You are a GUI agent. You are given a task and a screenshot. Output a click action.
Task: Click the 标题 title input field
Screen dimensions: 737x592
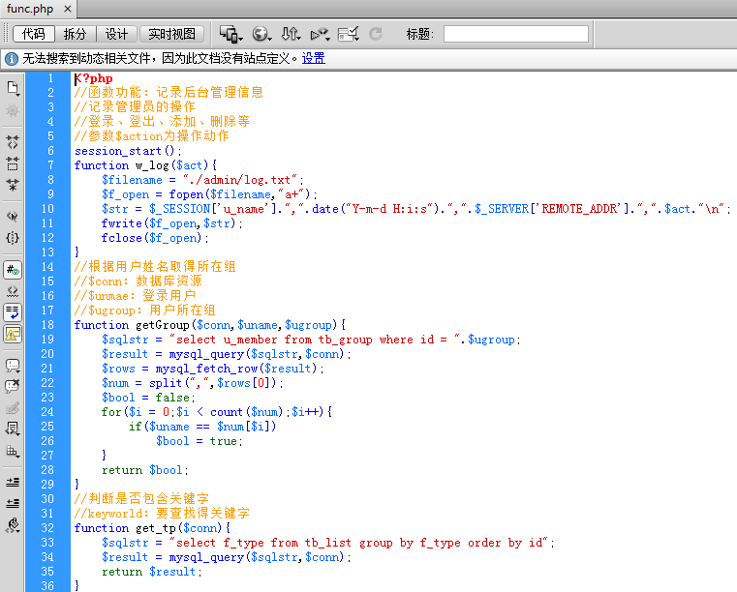[515, 34]
